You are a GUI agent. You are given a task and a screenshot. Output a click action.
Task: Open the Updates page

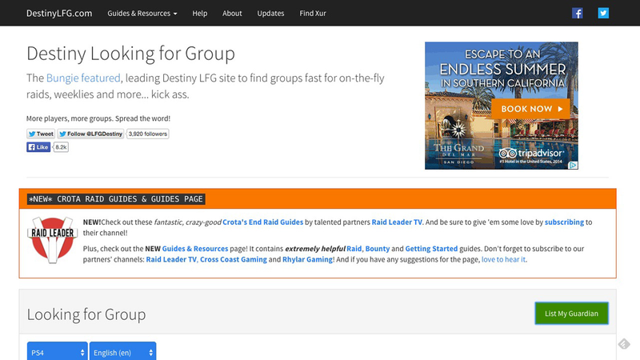(270, 13)
